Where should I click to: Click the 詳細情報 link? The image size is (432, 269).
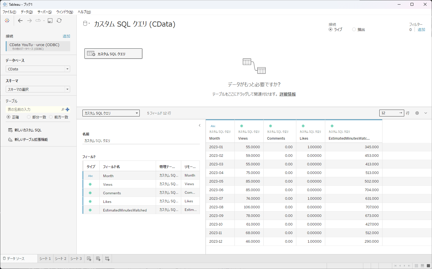click(x=287, y=94)
